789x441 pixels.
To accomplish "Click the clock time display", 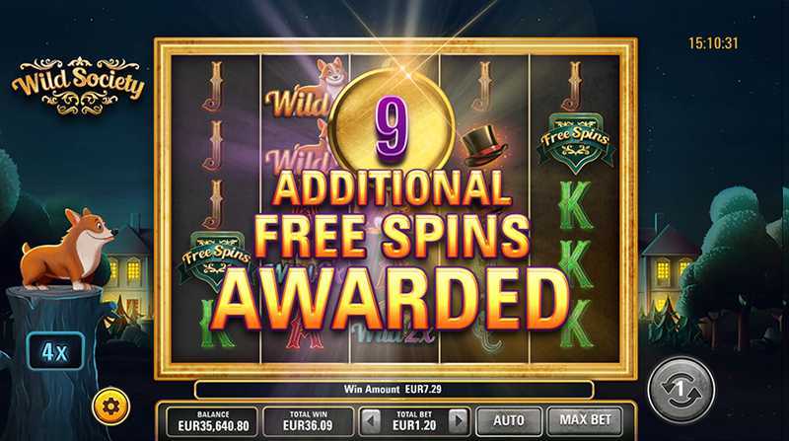I will pyautogui.click(x=713, y=43).
